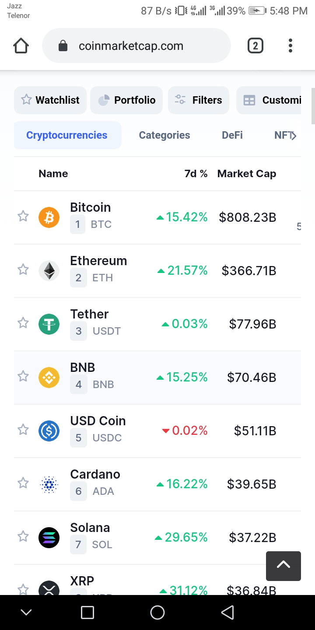Open the browser three-dot menu
315x630 pixels.
pyautogui.click(x=290, y=46)
